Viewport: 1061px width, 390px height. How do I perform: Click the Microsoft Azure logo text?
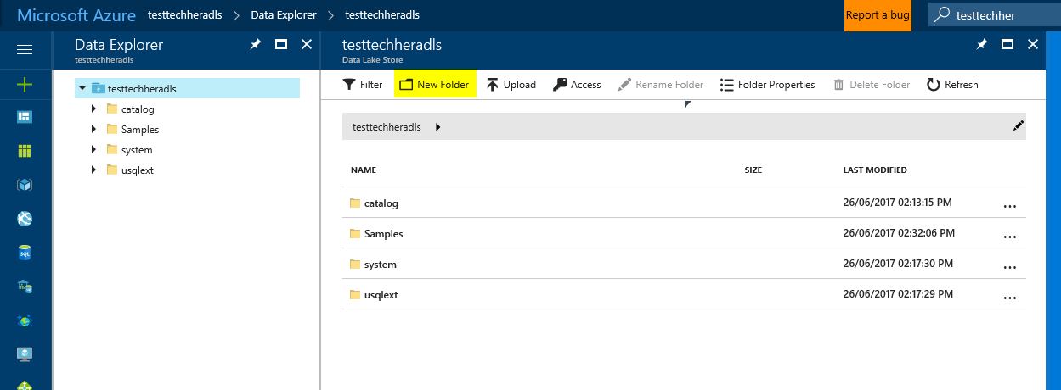pos(75,14)
